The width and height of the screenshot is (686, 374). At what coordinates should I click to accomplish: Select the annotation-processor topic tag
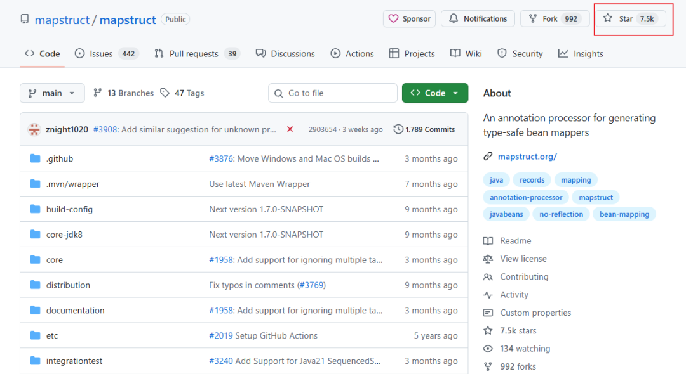click(526, 197)
